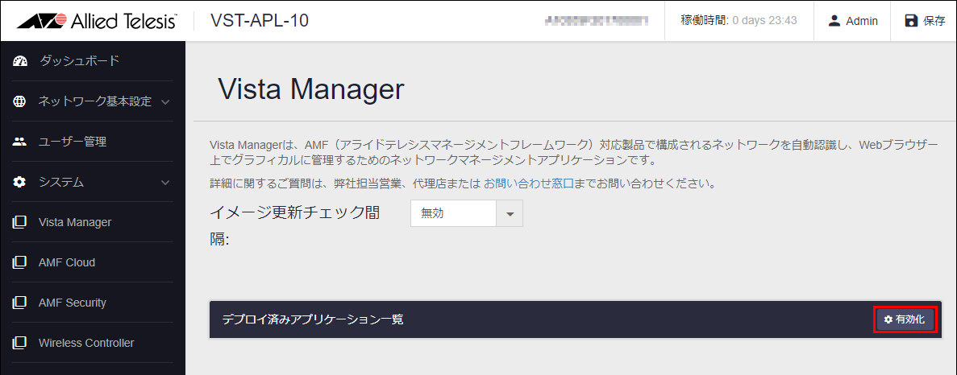Open イメージ更新チェック間隔 dropdown arrow
Viewport: 957px width, 375px height.
[x=510, y=214]
